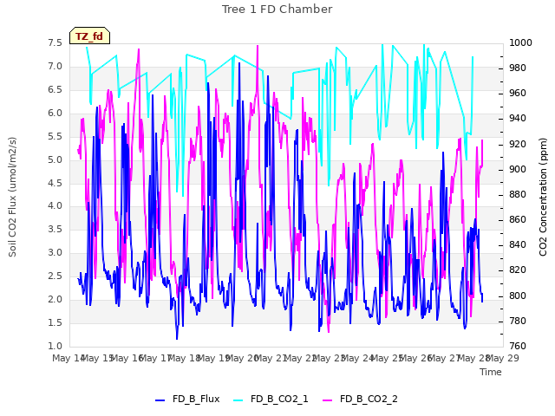
Task: Toggle FD_B_Flux series in legend
Action: [x=187, y=399]
